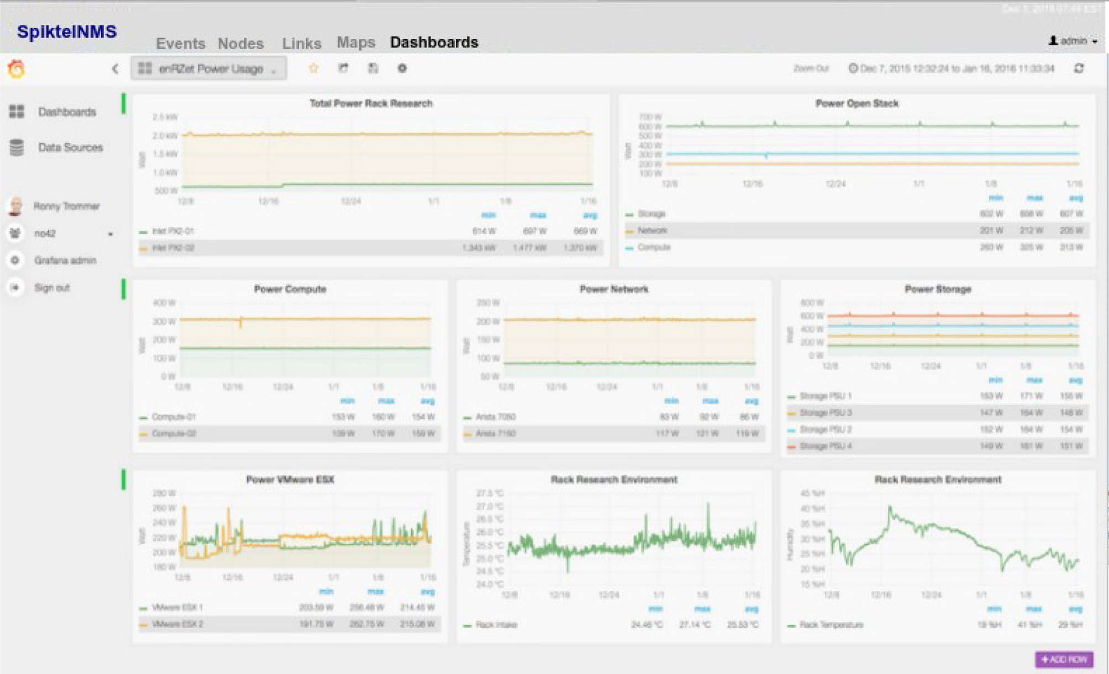This screenshot has width=1109, height=674.
Task: Sort Power Open Stack legend by avg
Action: point(1076,198)
